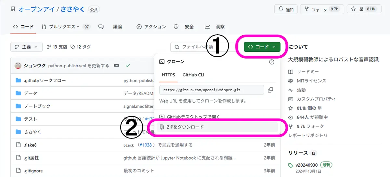The height and width of the screenshot is (177, 390).
Task: Go to オープンアイ owner link
Action: tap(36, 9)
